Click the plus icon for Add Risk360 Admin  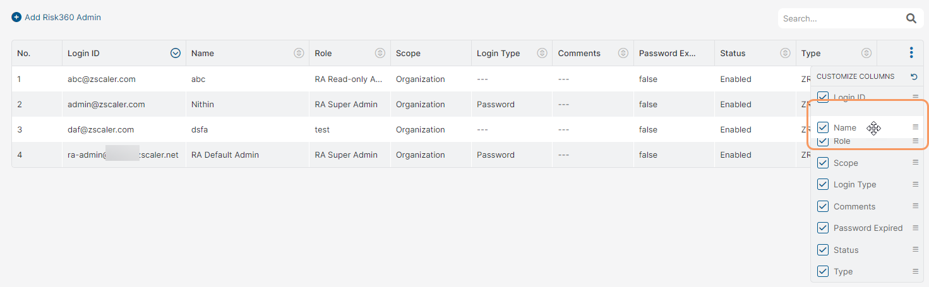(16, 17)
